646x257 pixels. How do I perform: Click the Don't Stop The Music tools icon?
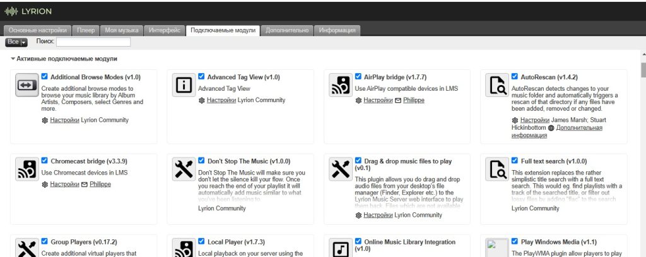click(184, 169)
